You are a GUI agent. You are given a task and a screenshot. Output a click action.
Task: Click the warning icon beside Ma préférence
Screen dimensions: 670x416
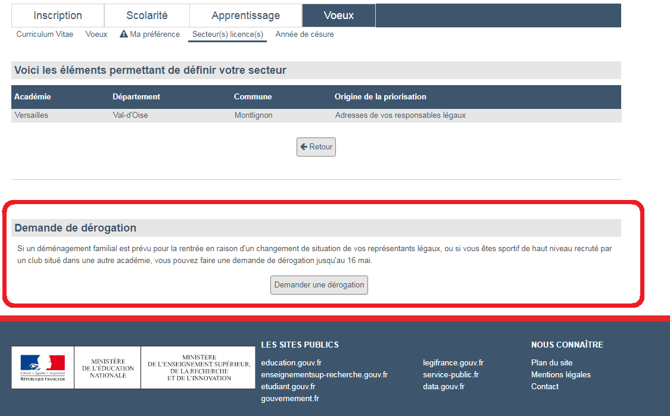[124, 35]
